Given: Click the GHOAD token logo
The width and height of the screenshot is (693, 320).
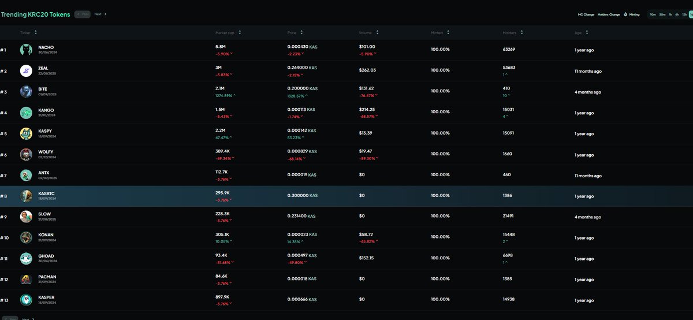Looking at the screenshot, I should (x=26, y=258).
